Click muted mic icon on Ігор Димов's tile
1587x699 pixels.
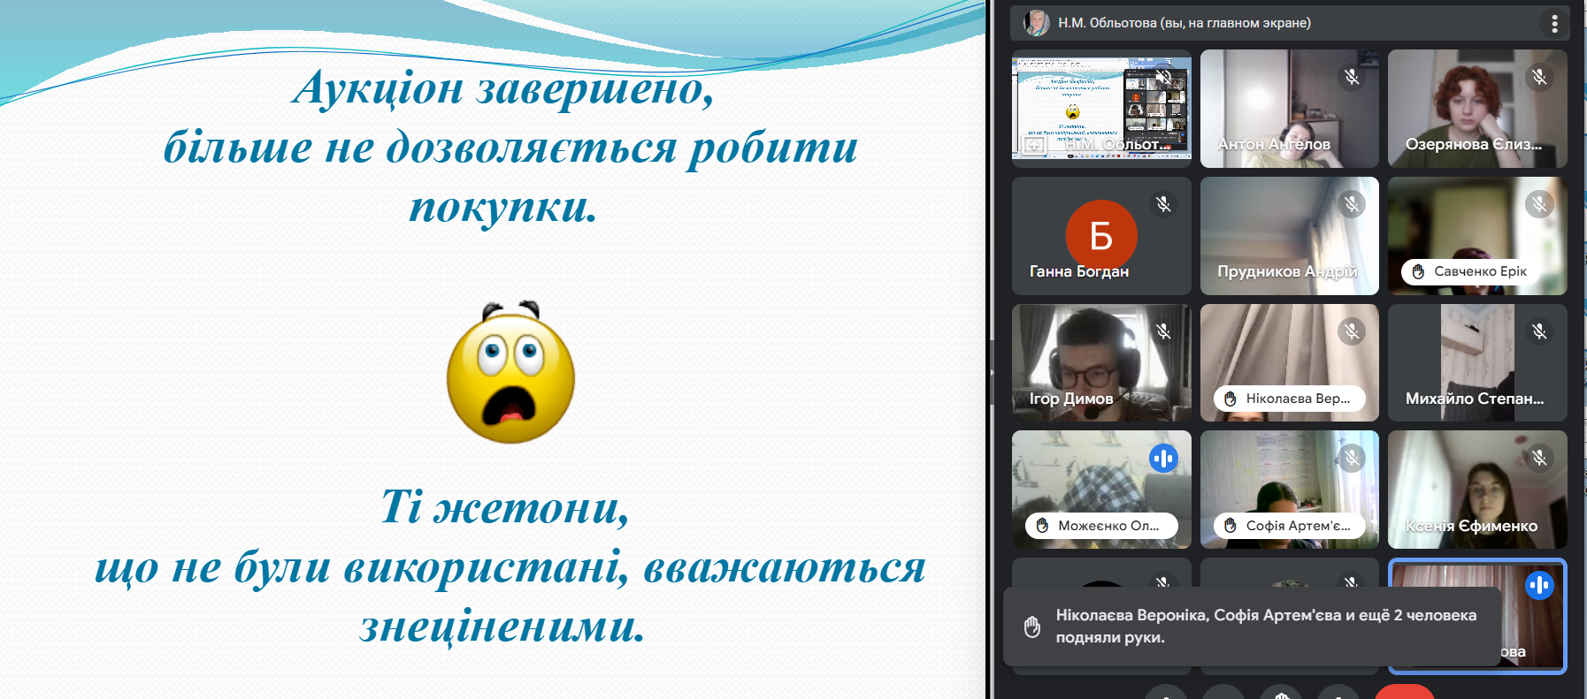pyautogui.click(x=1163, y=331)
